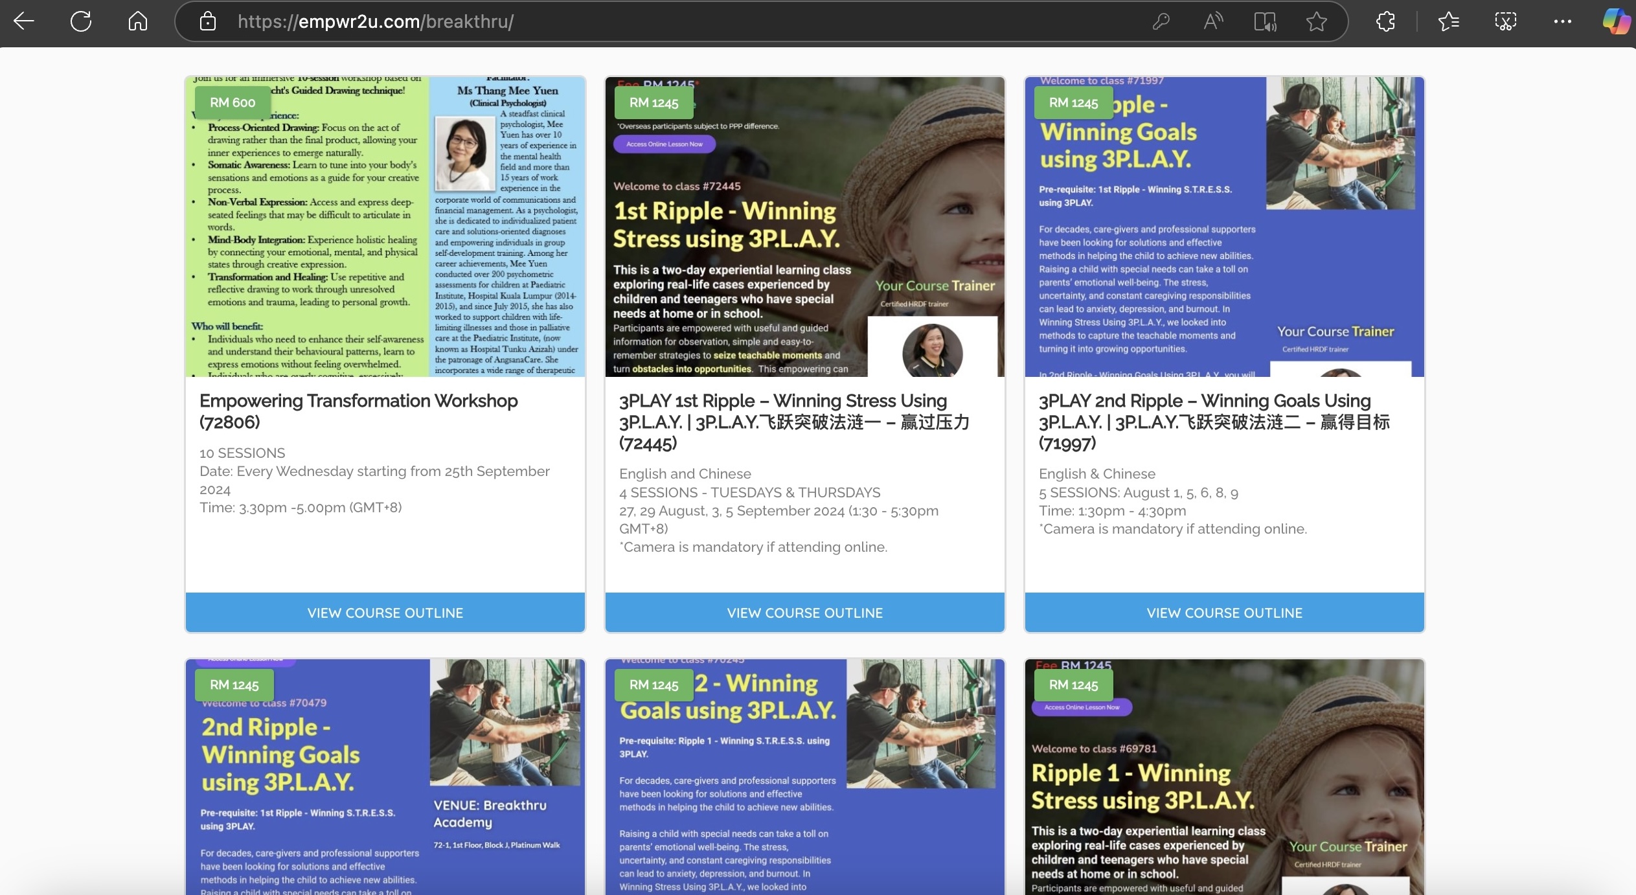Screen dimensions: 1636x895
Task: Open class #69781 Ripple 1 thumbnail
Action: point(1224,777)
